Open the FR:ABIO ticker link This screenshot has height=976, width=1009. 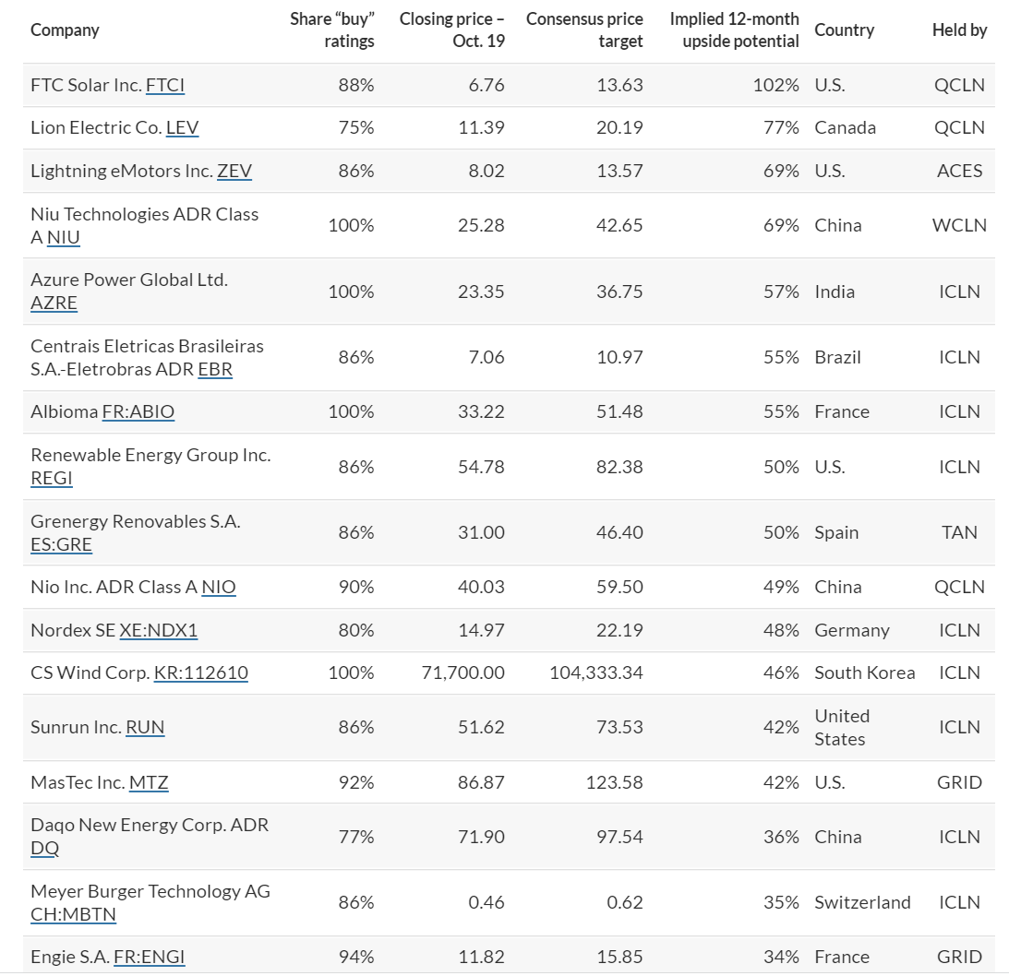[138, 411]
